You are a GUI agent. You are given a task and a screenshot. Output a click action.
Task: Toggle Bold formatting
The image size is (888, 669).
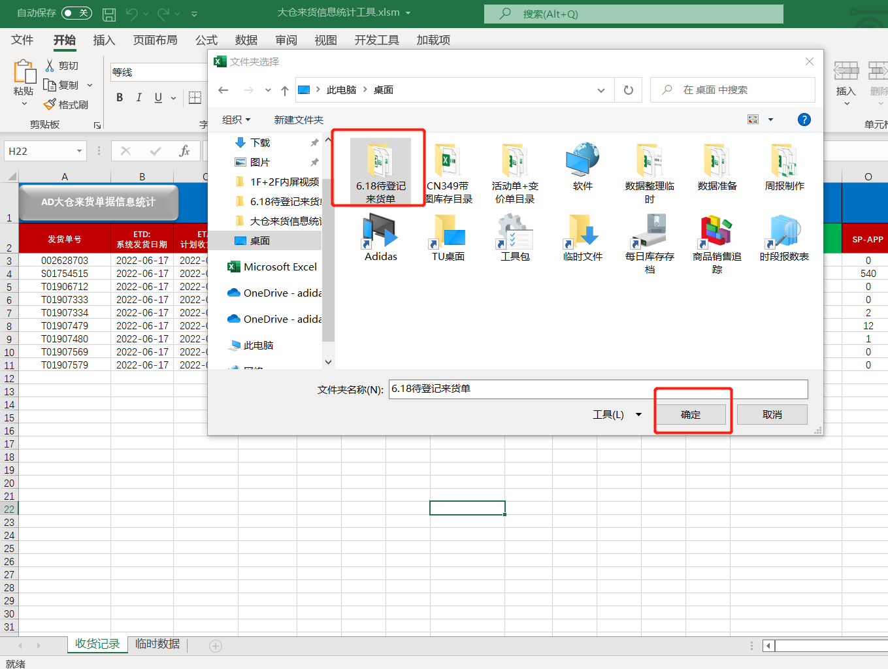click(x=120, y=97)
